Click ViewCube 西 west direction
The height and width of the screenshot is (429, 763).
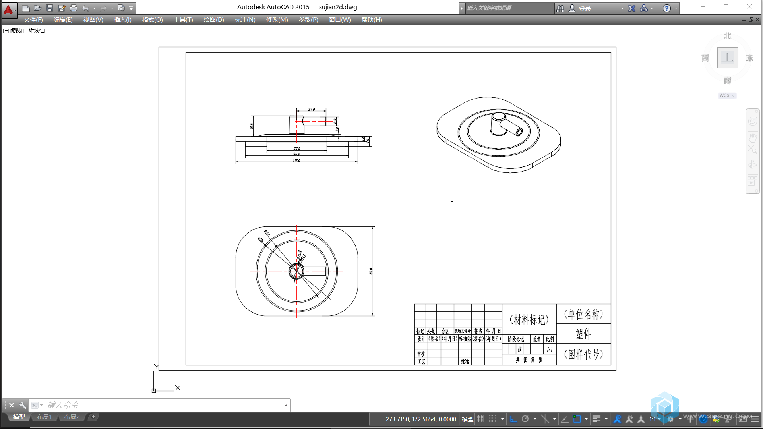coord(705,58)
